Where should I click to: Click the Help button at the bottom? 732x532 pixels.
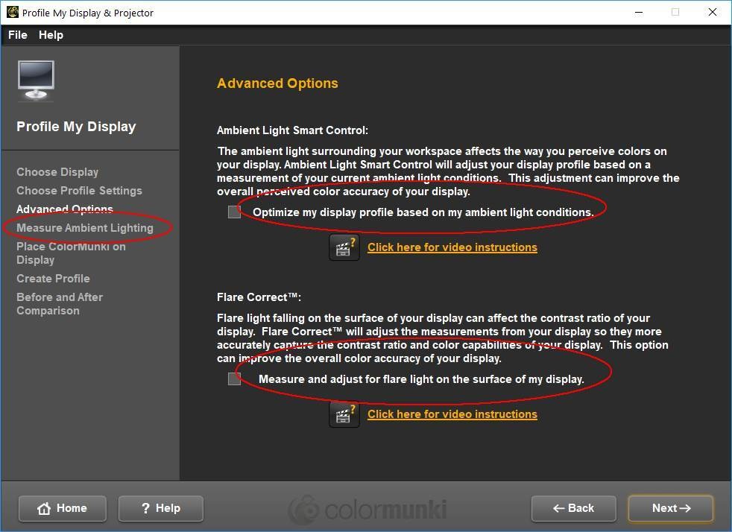click(161, 508)
